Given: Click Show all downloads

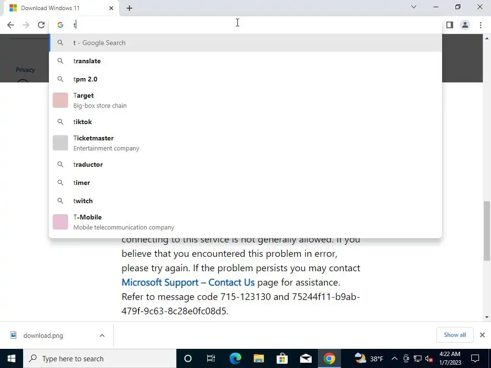Looking at the screenshot, I should [455, 335].
